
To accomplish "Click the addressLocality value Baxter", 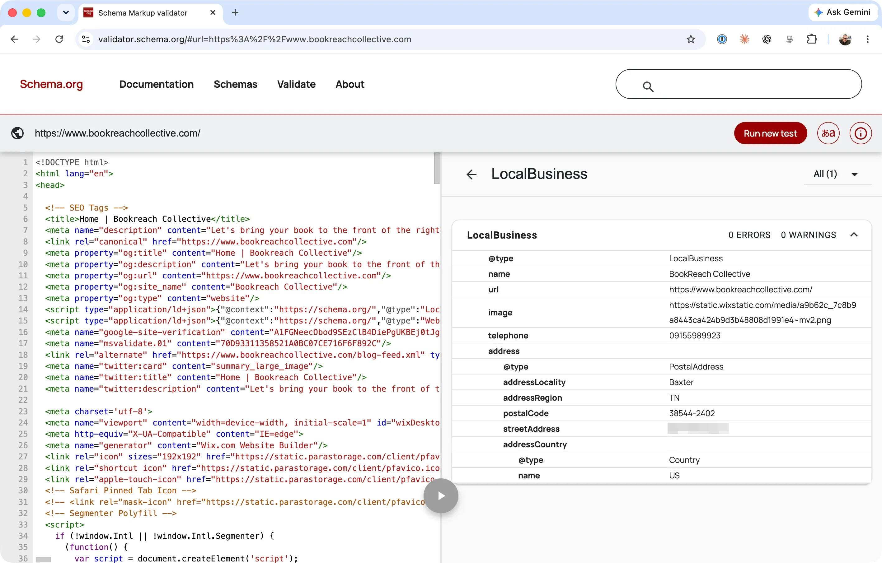I will pyautogui.click(x=681, y=382).
